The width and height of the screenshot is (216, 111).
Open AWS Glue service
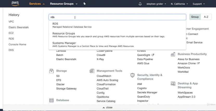[143, 63]
